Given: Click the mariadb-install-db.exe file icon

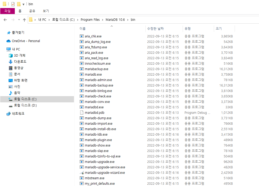Looking at the screenshot, I should (x=81, y=129).
